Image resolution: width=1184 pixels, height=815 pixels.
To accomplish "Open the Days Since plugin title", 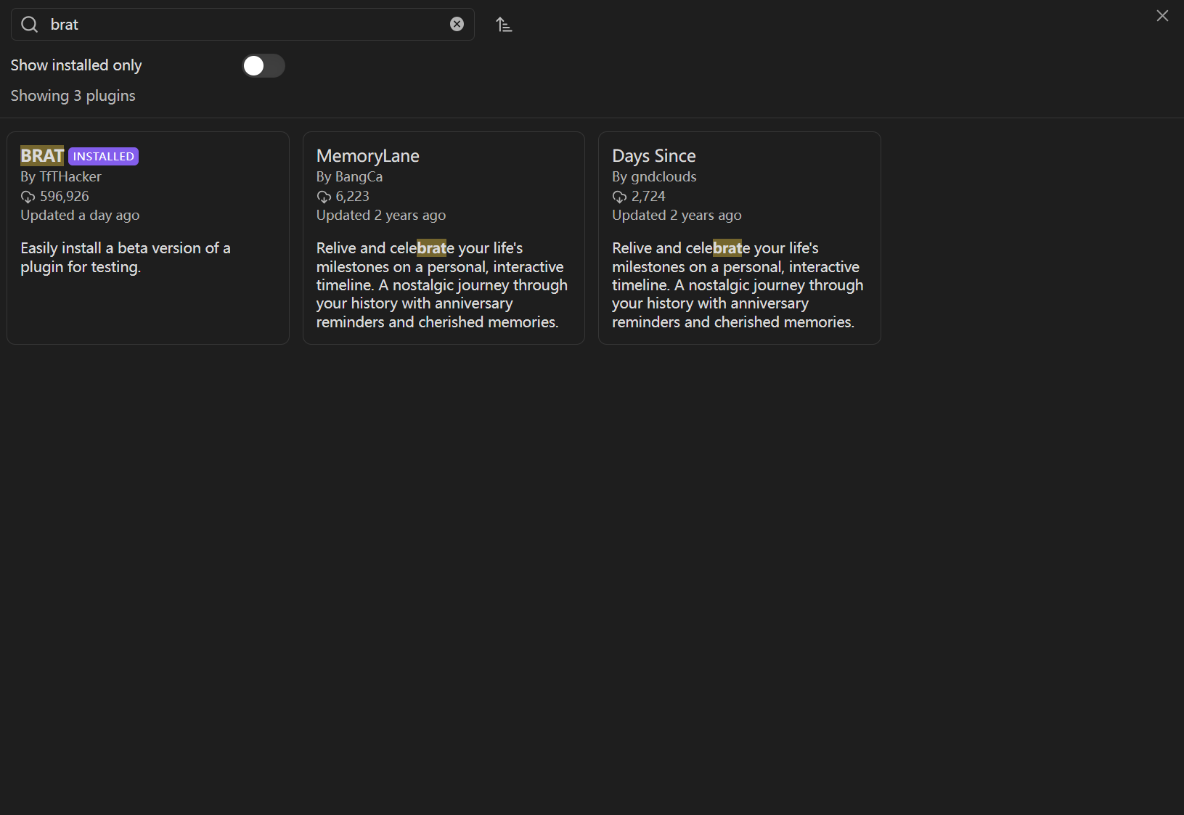I will pos(653,156).
